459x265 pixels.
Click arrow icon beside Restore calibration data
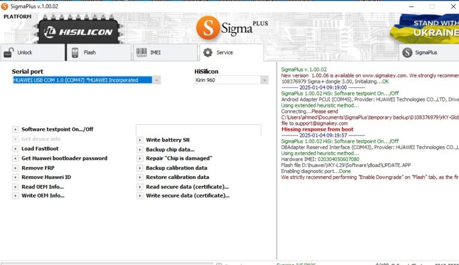click(140, 177)
